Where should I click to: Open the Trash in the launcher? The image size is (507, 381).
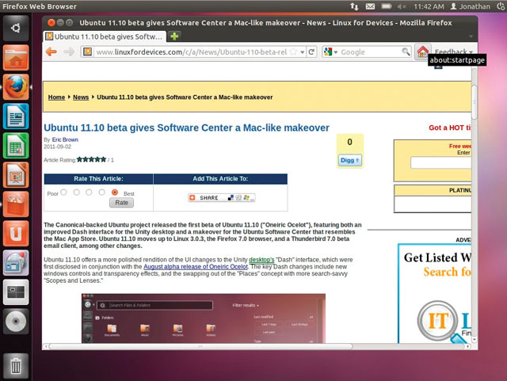[16, 365]
